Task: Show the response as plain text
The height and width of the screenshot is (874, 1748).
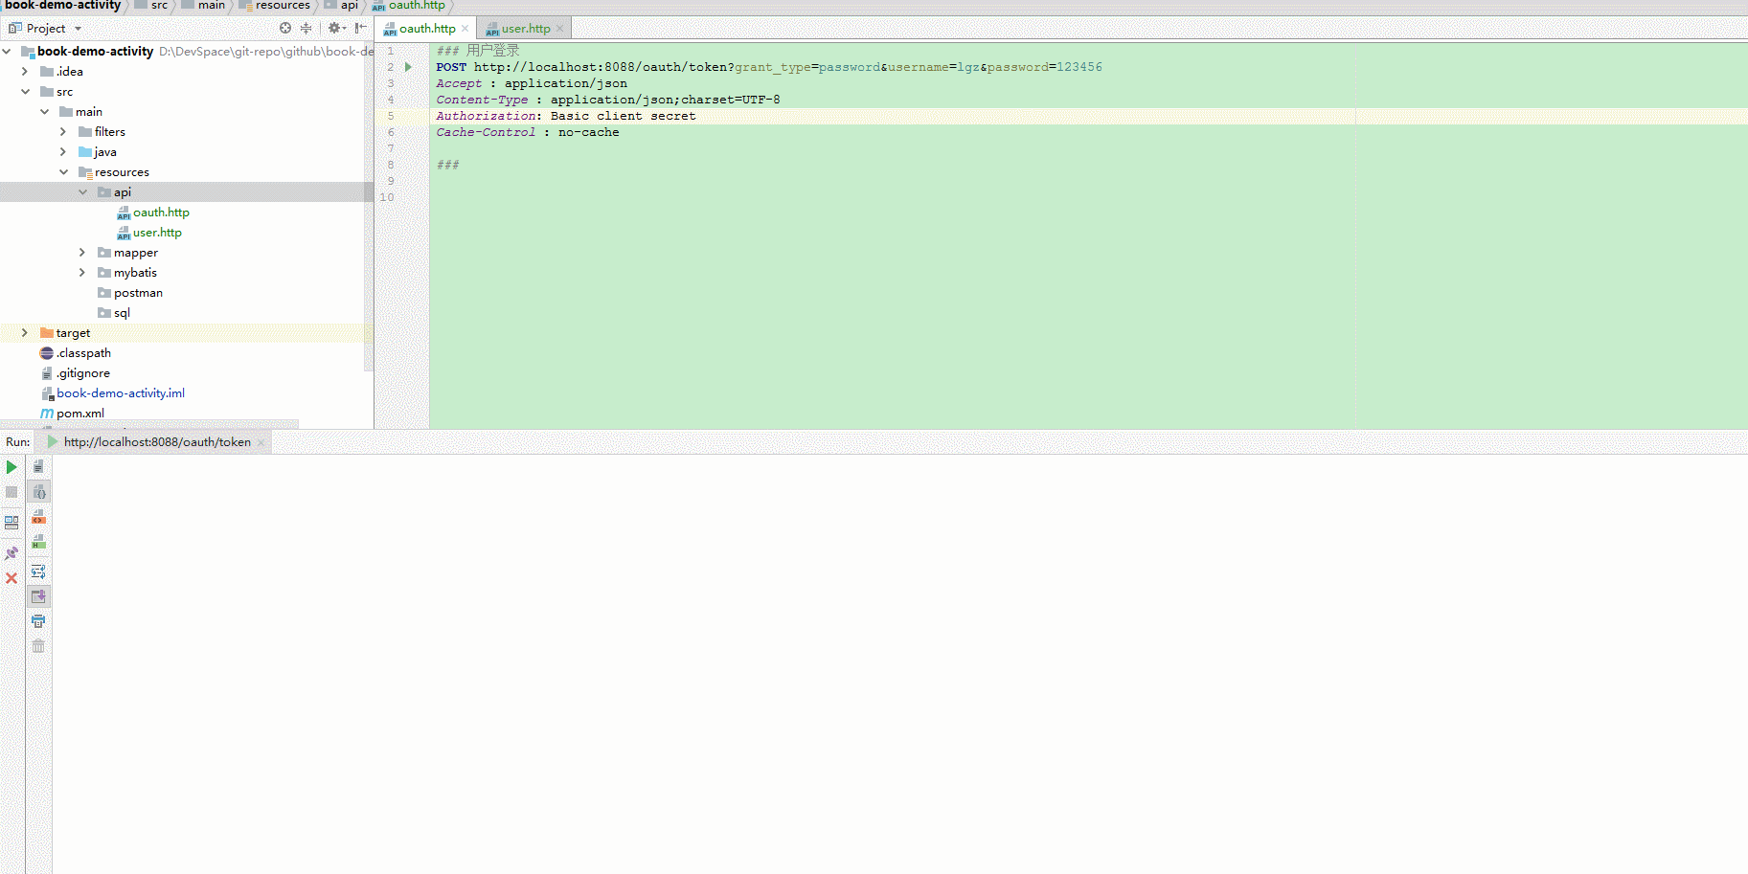Action: point(38,466)
